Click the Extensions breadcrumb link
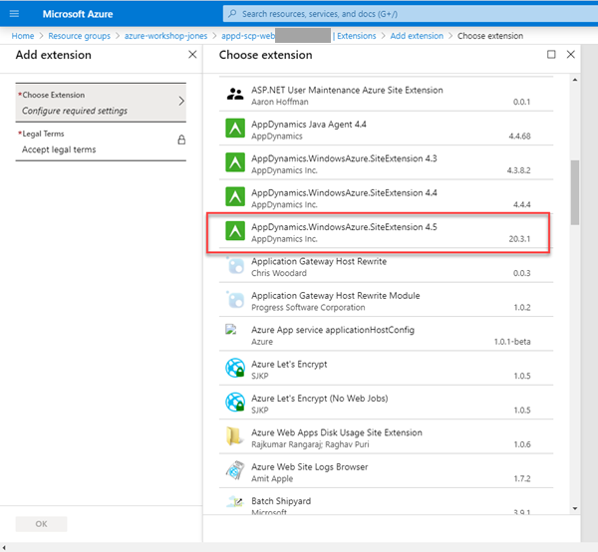Screen dimensions: 598x552 point(357,36)
